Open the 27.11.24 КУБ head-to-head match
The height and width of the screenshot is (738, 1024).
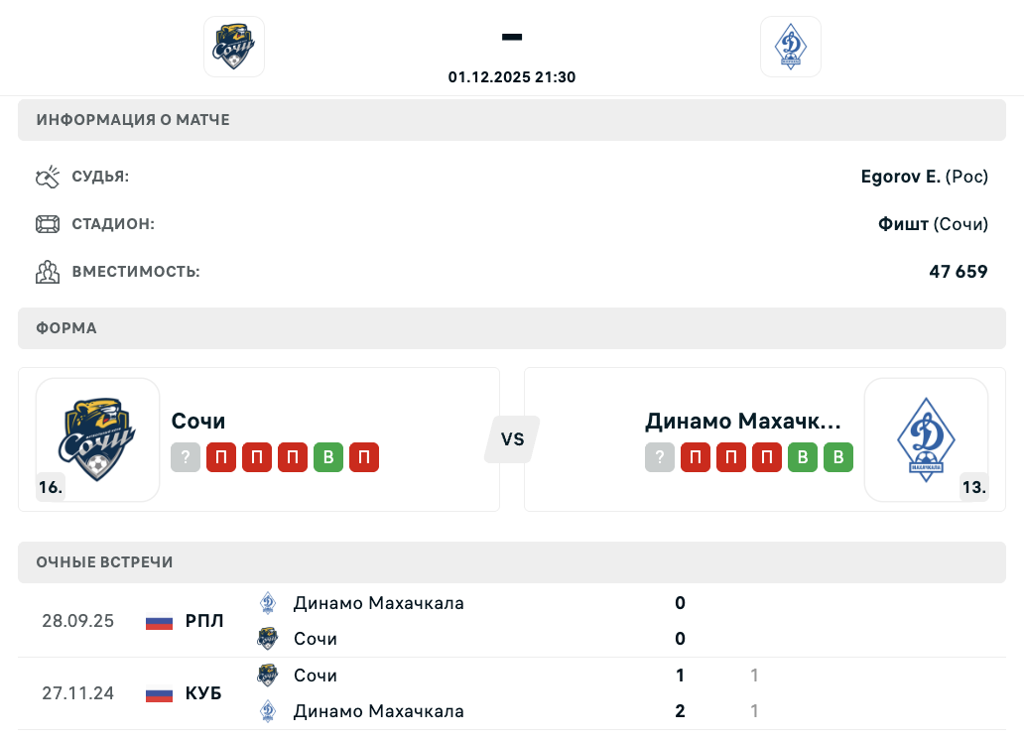click(397, 693)
